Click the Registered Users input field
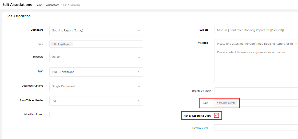This screenshot has width=298, height=139. [256, 91]
